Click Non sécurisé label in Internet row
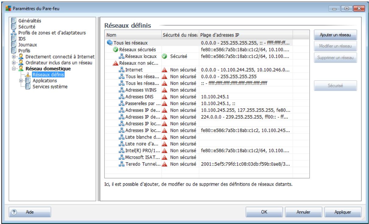 click(x=183, y=70)
